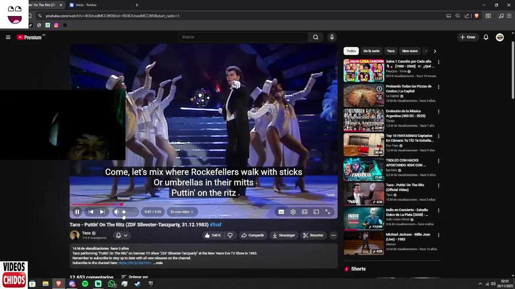Viewport: 515px width, 289px height.
Task: Click the Recortar clip button
Action: (x=313, y=235)
